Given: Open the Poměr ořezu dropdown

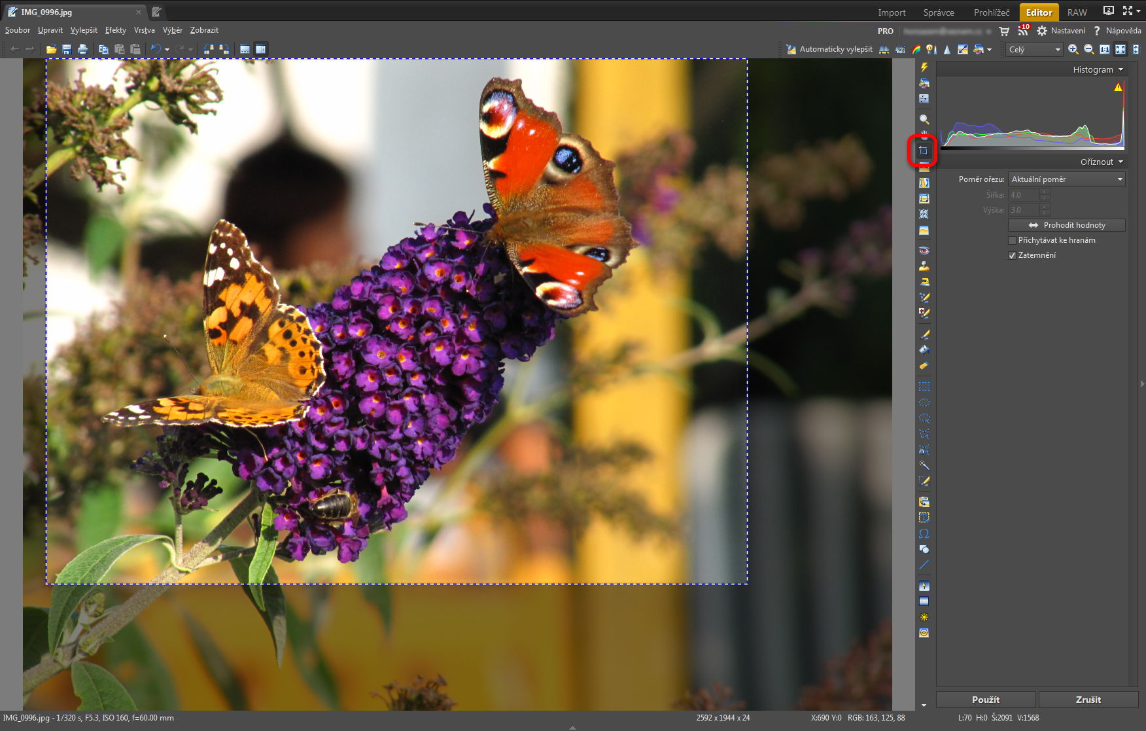Looking at the screenshot, I should click(1066, 179).
